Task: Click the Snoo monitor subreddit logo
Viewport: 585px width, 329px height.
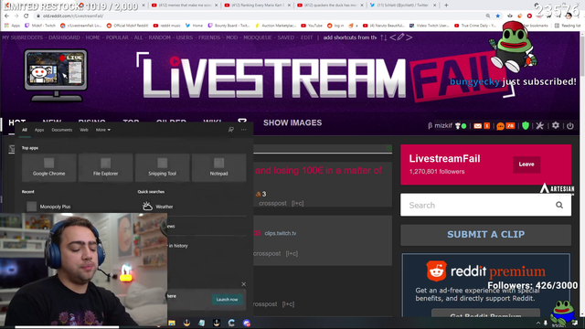Action: 56,75
